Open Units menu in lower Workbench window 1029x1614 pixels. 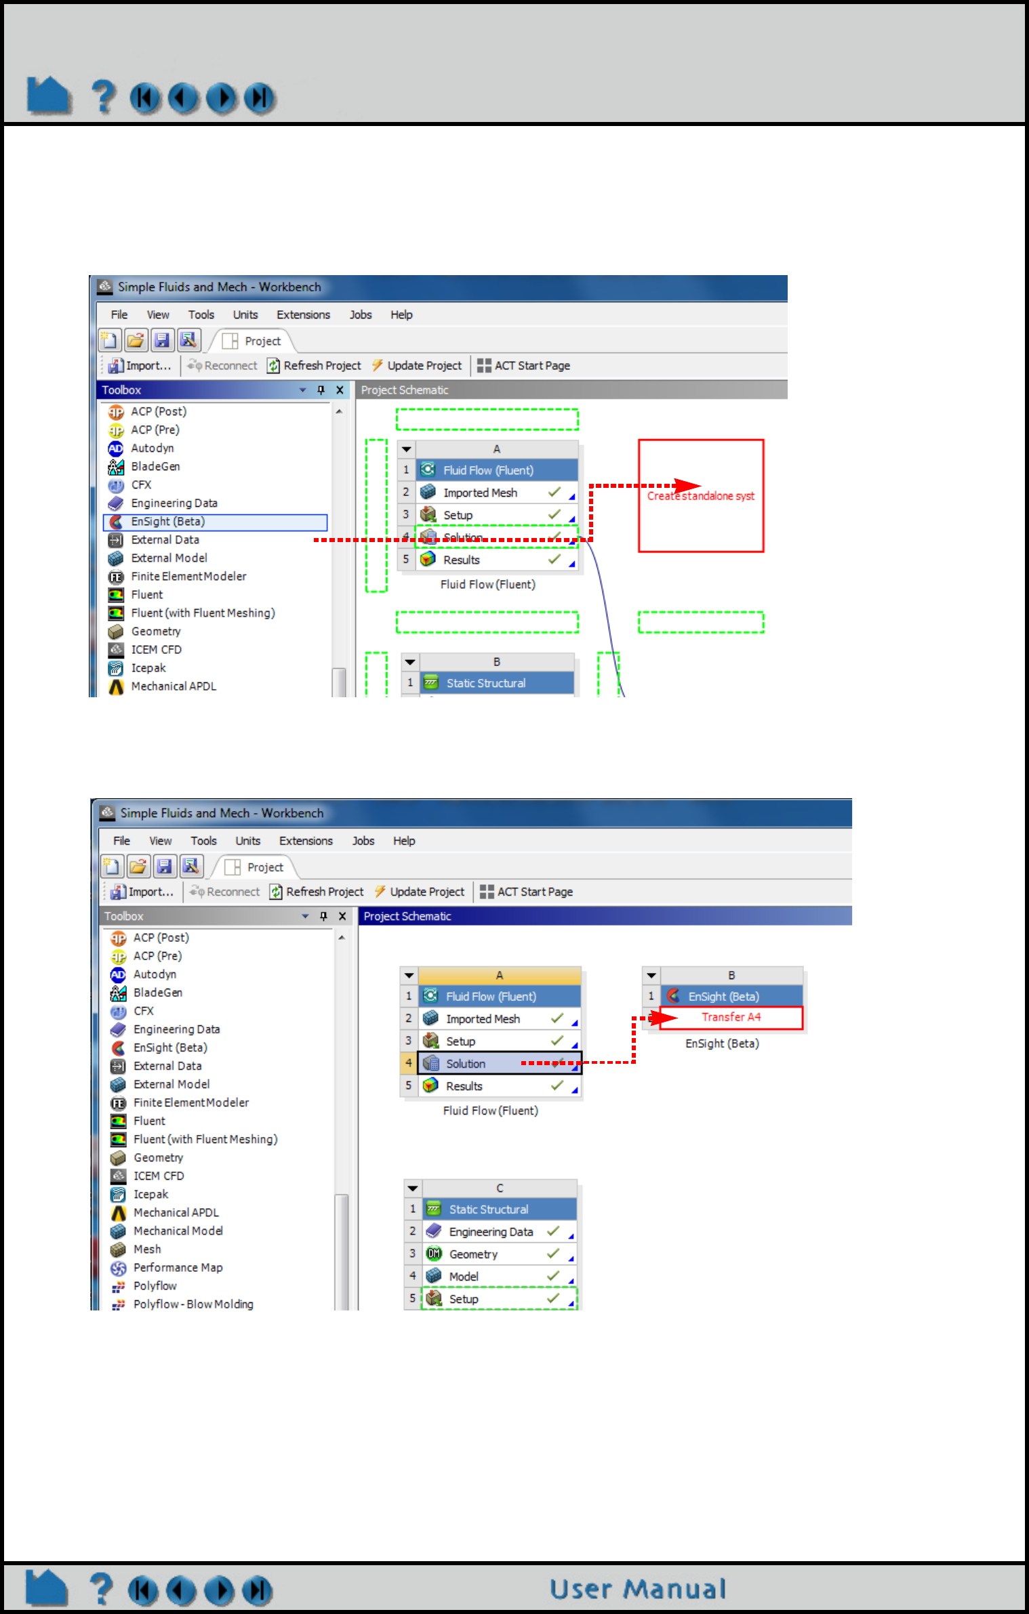248,841
